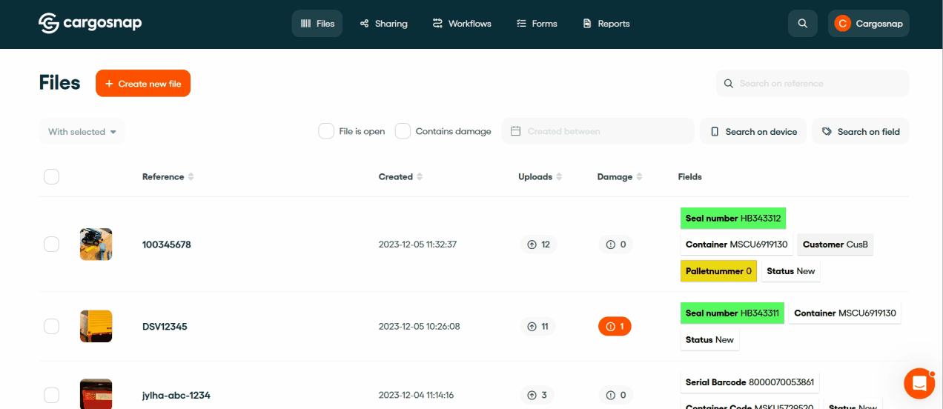This screenshot has width=943, height=409.
Task: Click created date 2023-12-05 11:32:37
Action: 417,245
